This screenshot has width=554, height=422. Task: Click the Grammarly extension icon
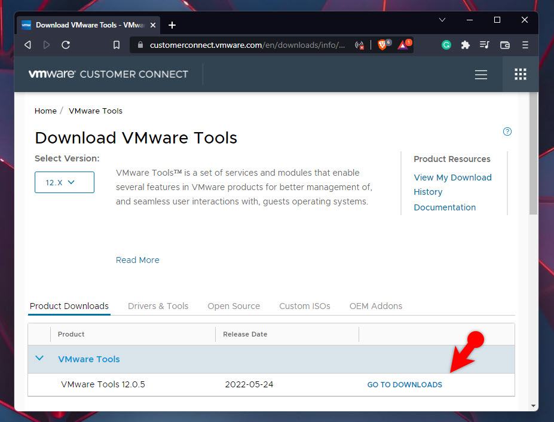tap(446, 45)
